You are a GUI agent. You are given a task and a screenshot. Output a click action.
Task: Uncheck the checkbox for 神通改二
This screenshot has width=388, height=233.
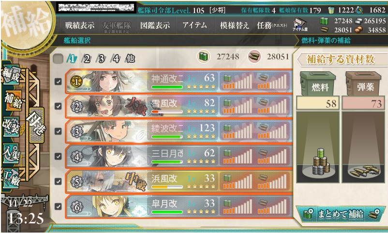click(58, 82)
